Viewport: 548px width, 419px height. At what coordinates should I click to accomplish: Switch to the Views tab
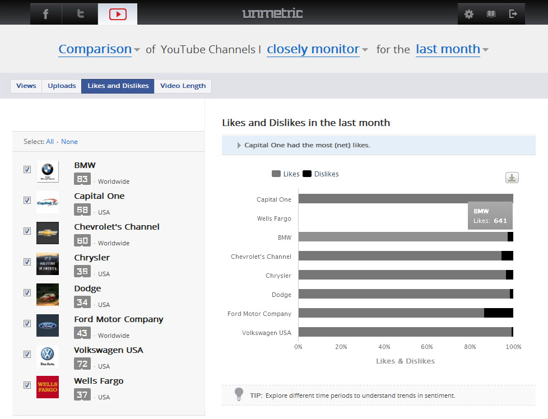pos(26,86)
